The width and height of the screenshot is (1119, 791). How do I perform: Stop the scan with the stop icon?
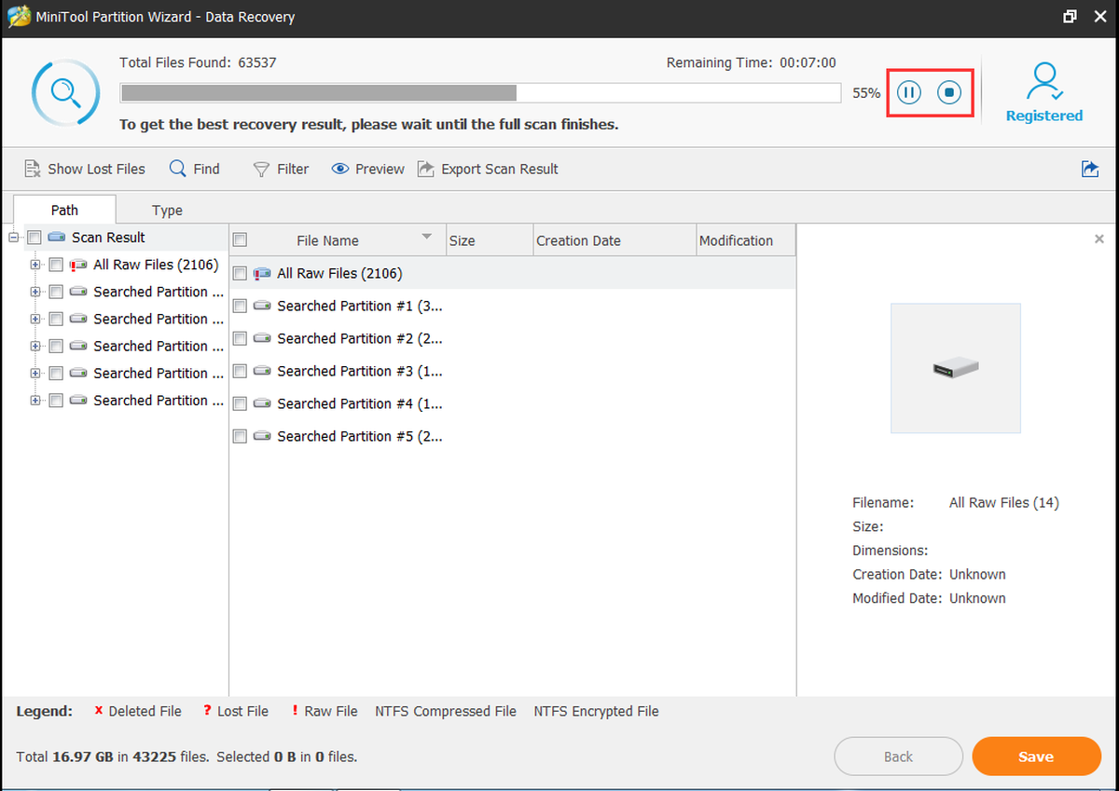coord(949,92)
